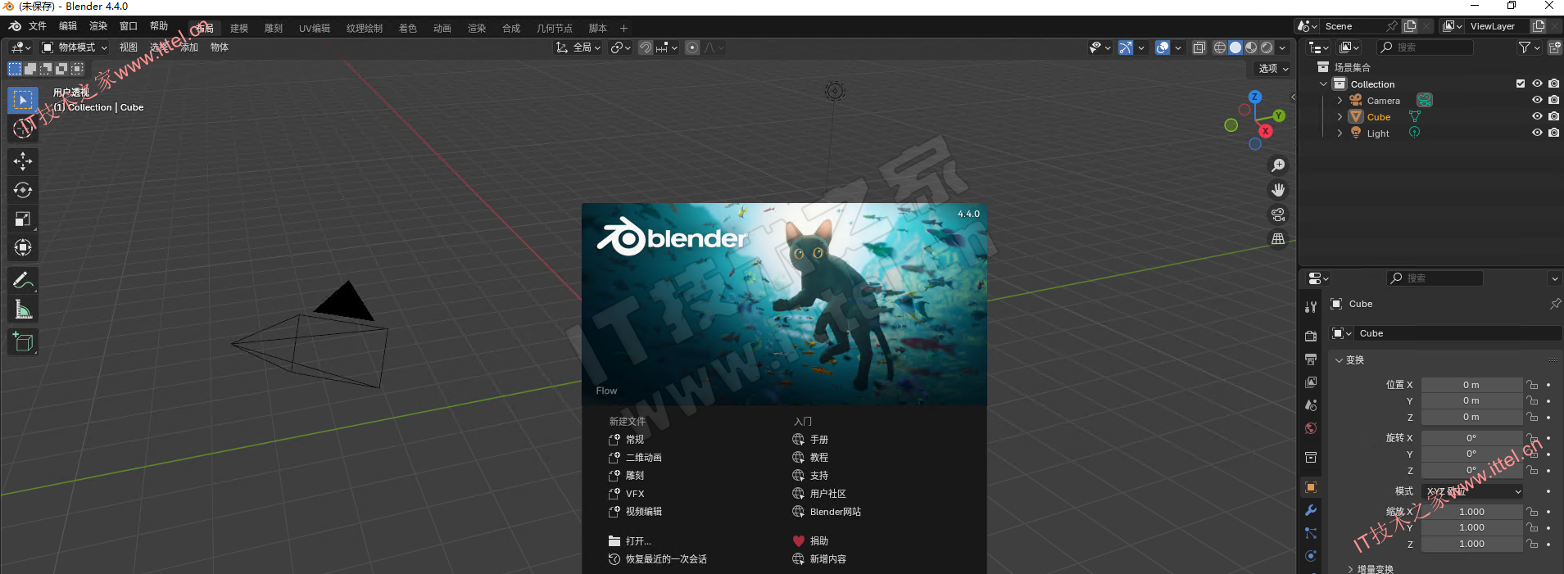
Task: Open the Render properties tab icon
Action: [x=1311, y=336]
